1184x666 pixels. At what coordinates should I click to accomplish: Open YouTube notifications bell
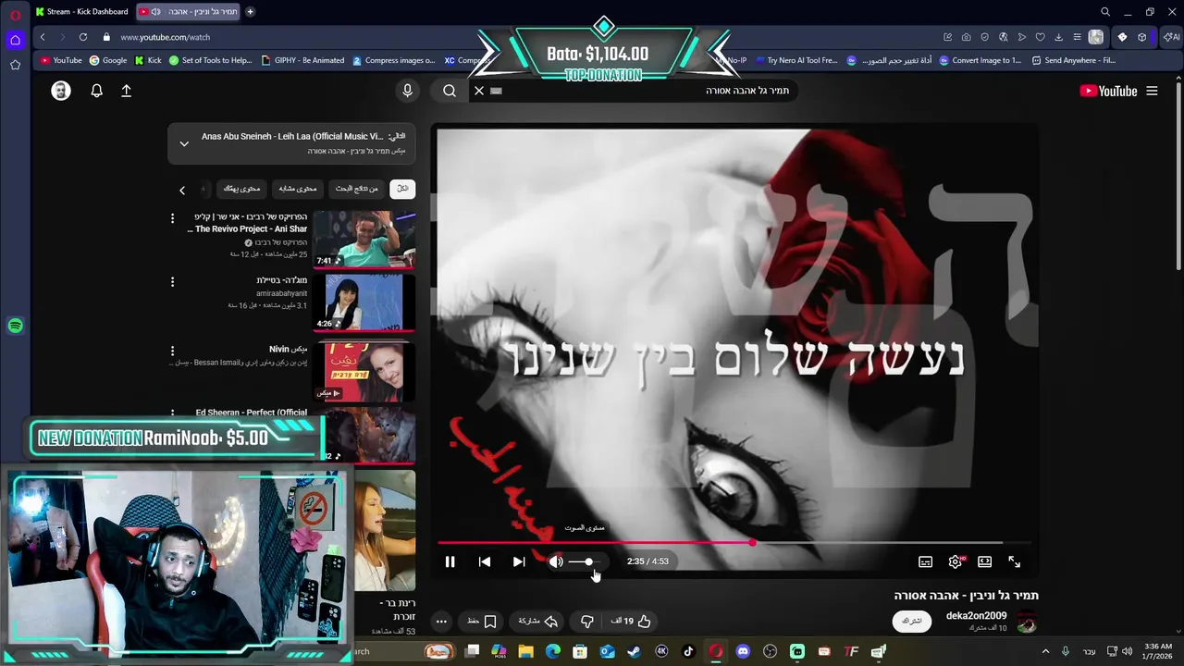(x=96, y=91)
